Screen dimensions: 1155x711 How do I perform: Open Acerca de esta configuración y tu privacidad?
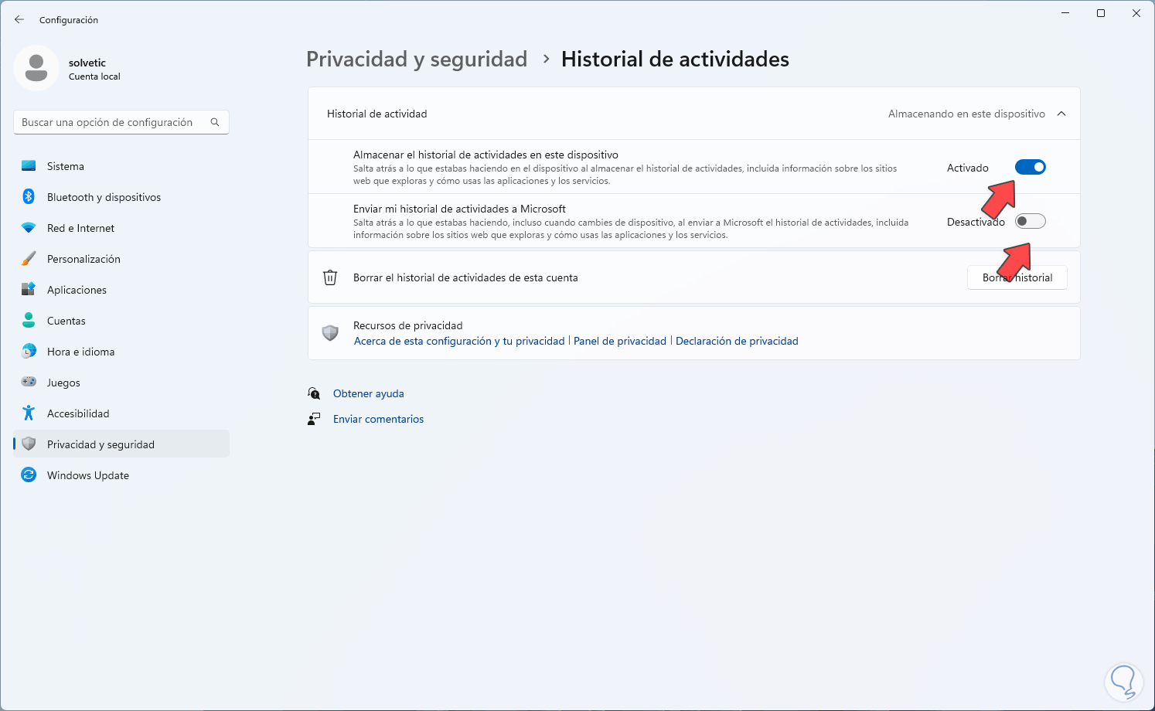(x=459, y=341)
